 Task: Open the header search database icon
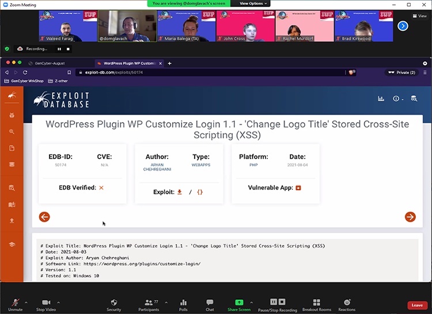coord(414,99)
